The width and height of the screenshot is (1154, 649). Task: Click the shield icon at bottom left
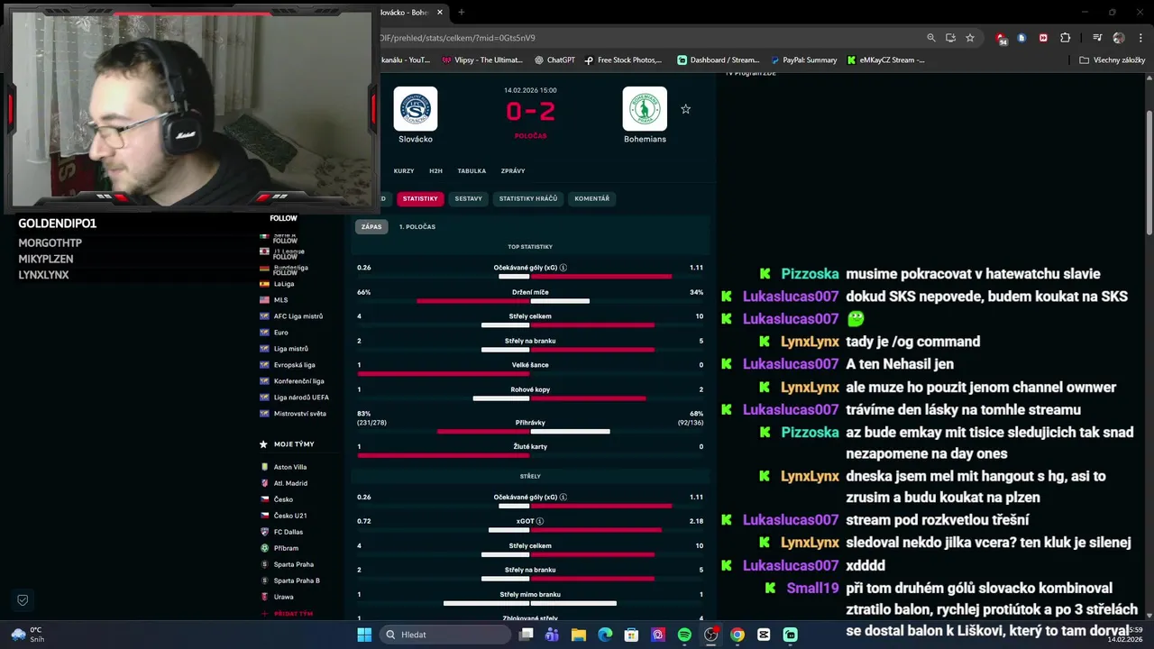(x=23, y=599)
